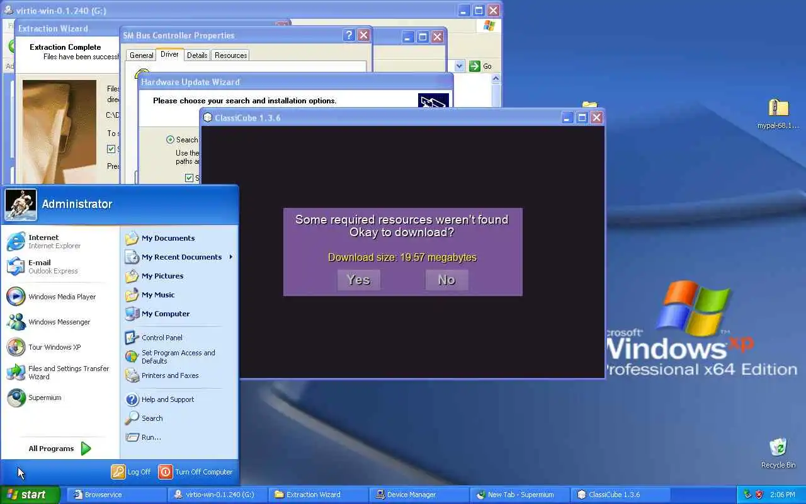
Task: Click the Log Off button
Action: point(131,472)
